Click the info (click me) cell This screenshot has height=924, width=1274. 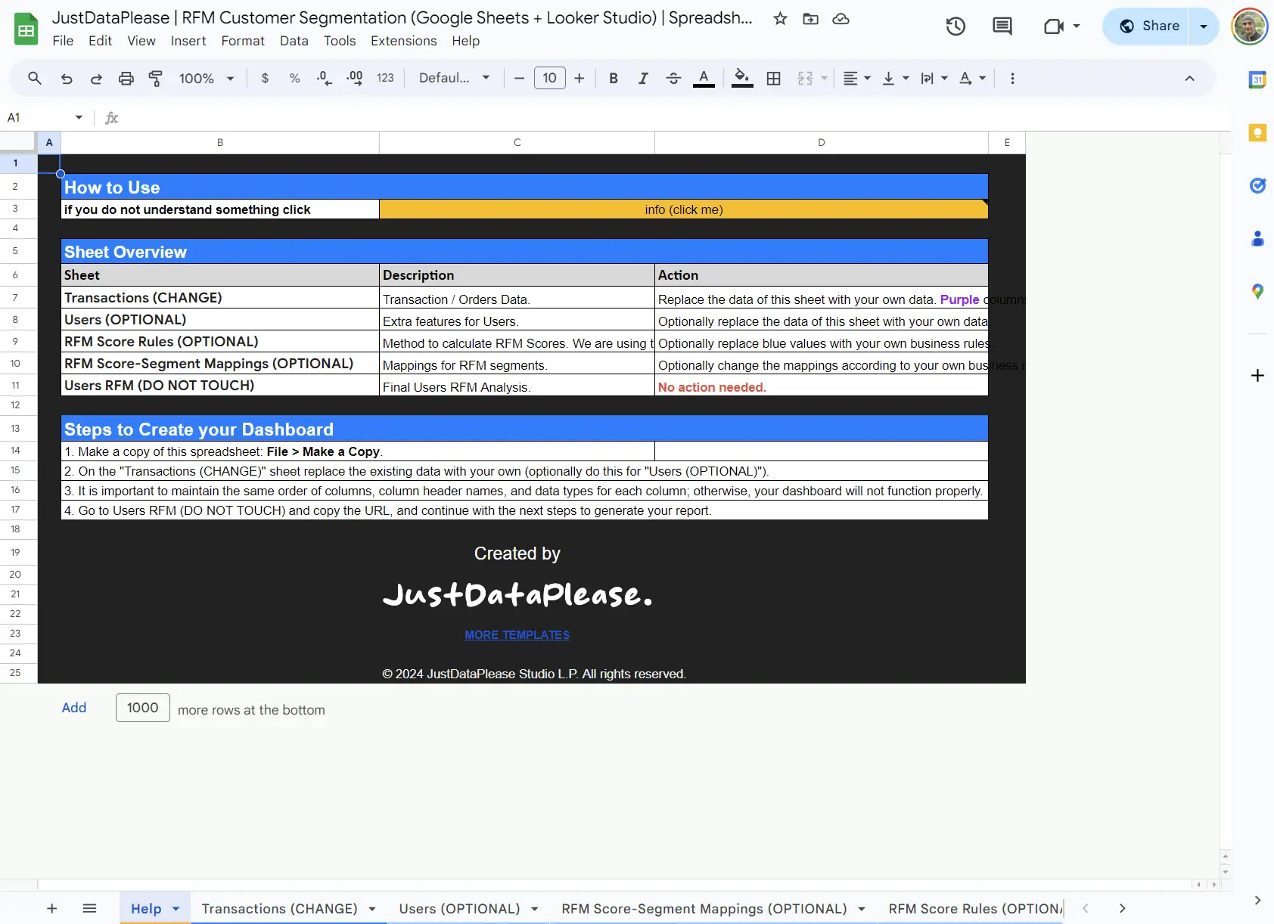[683, 209]
